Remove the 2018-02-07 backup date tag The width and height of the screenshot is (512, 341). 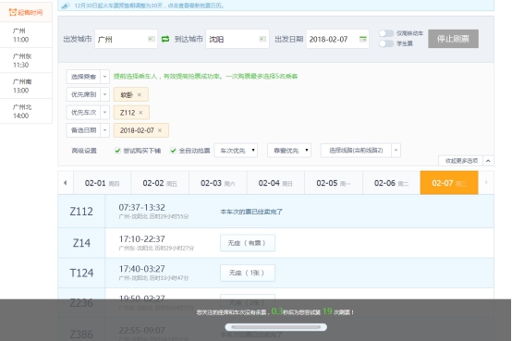[160, 130]
